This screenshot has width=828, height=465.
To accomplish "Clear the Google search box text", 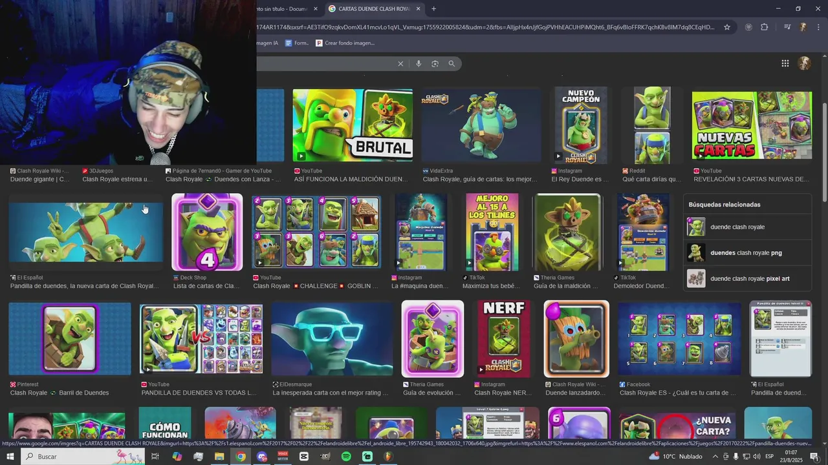I will point(400,63).
